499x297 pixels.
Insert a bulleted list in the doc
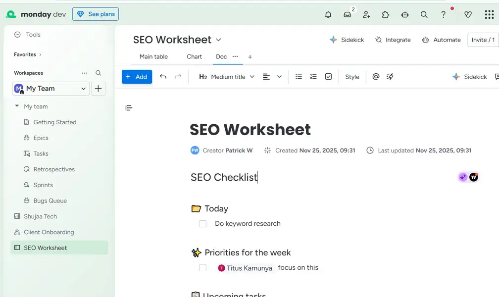pyautogui.click(x=299, y=77)
